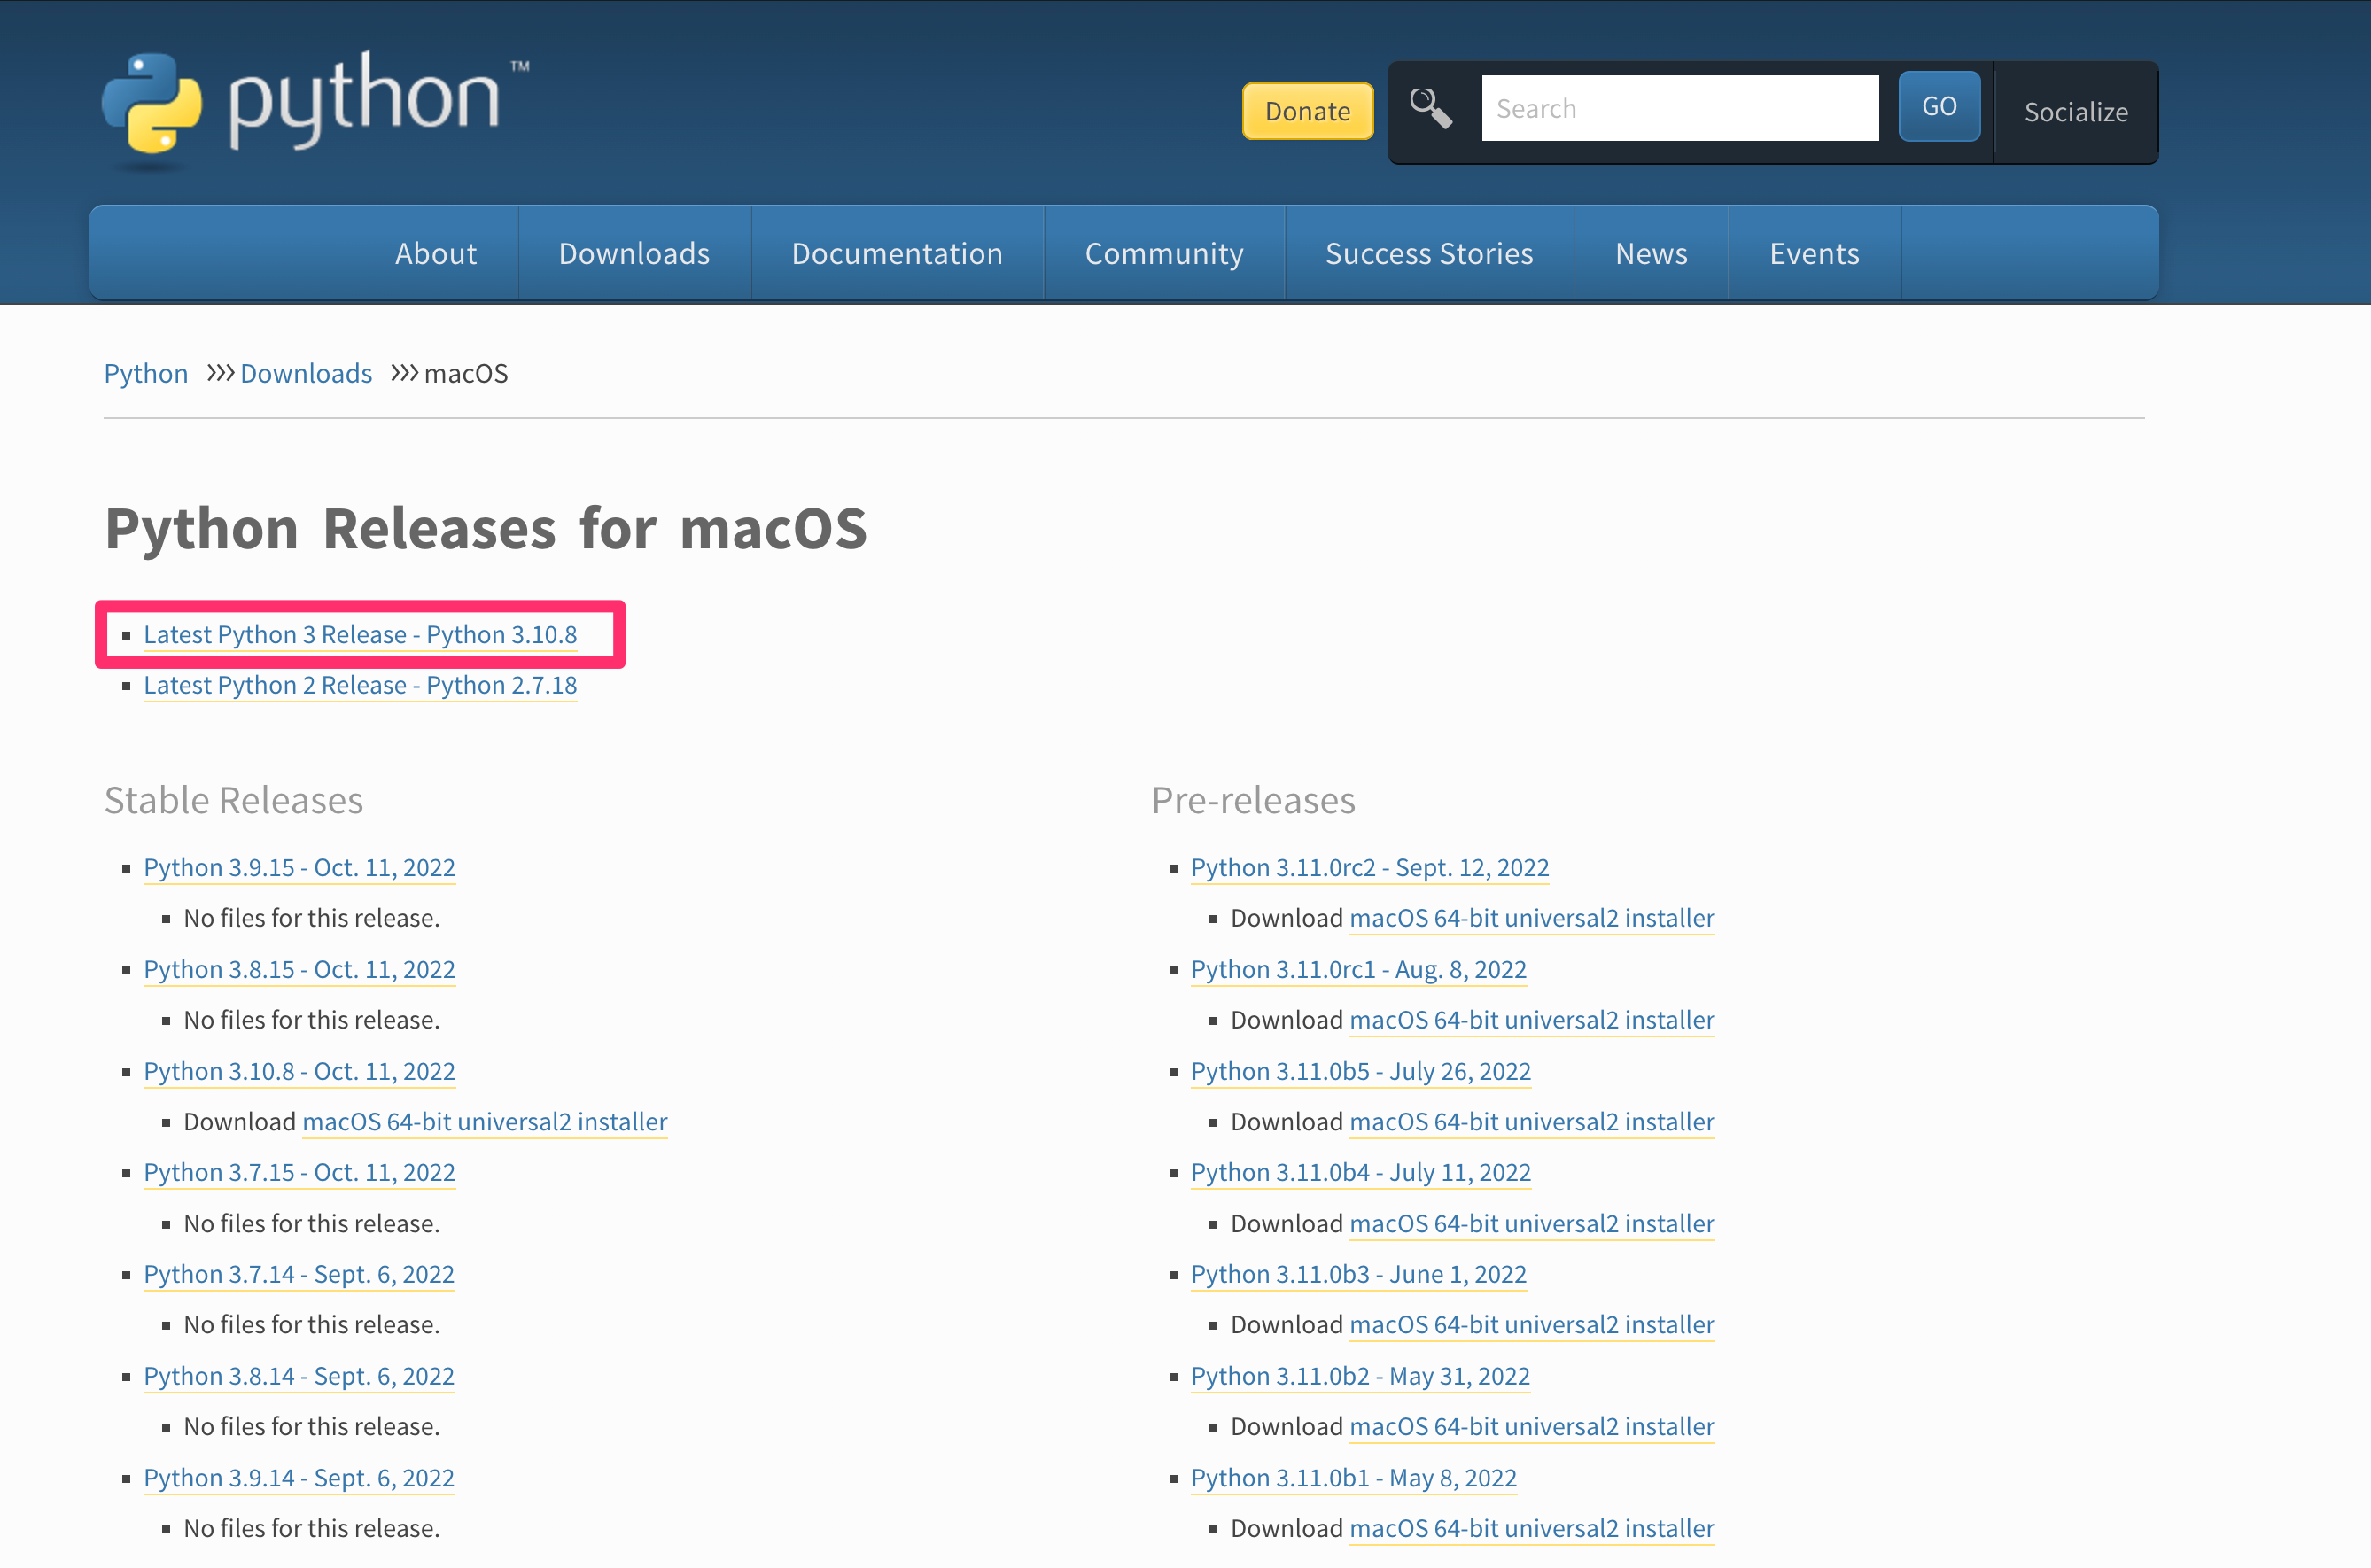Download 3.11.0b1 macOS universal2 installer
The width and height of the screenshot is (2371, 1568).
tap(1532, 1528)
